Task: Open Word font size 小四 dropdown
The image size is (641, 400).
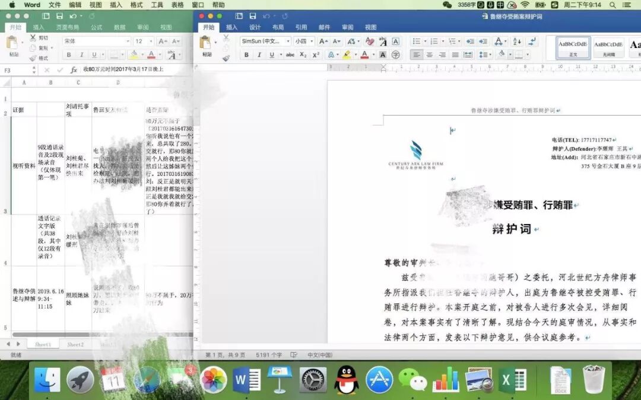Action: coord(312,41)
